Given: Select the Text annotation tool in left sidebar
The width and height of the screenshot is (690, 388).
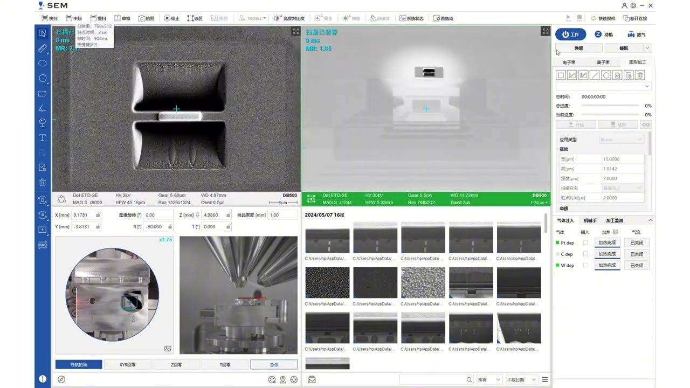Looking at the screenshot, I should [x=43, y=138].
